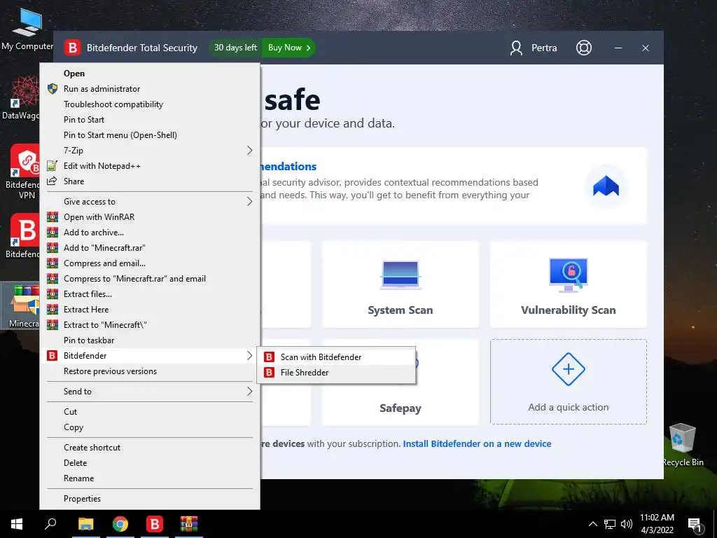
Task: Open File Explorer from taskbar
Action: click(x=85, y=524)
